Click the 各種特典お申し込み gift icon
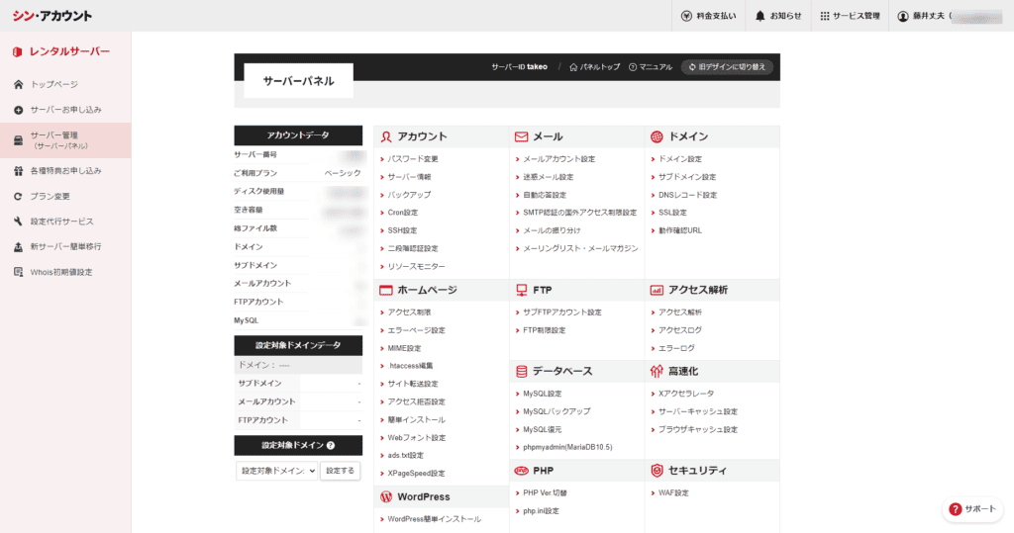Screen dimensions: 1014x533 pos(18,170)
